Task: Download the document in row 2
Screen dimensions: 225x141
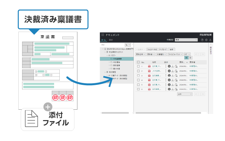Action: pyautogui.click(x=173, y=71)
